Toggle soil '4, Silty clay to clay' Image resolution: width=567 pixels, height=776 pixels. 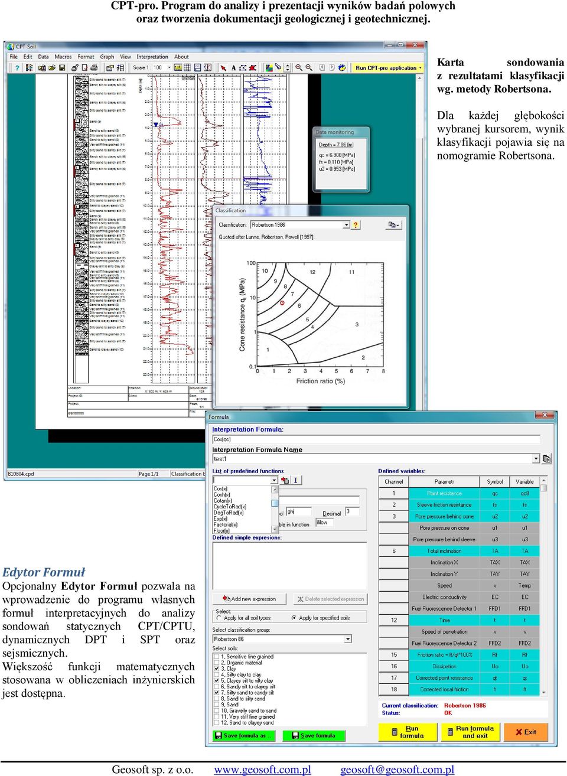click(216, 674)
